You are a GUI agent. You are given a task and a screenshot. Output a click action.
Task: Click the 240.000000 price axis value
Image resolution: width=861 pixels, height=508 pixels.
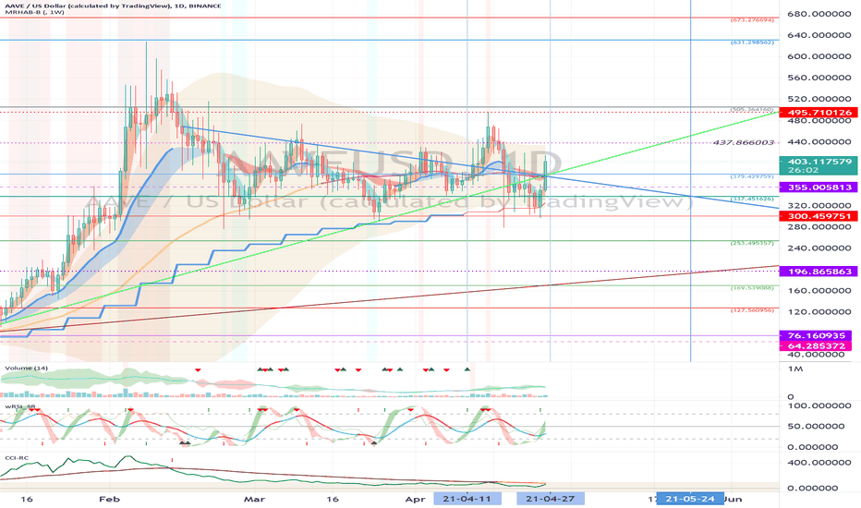click(x=819, y=248)
